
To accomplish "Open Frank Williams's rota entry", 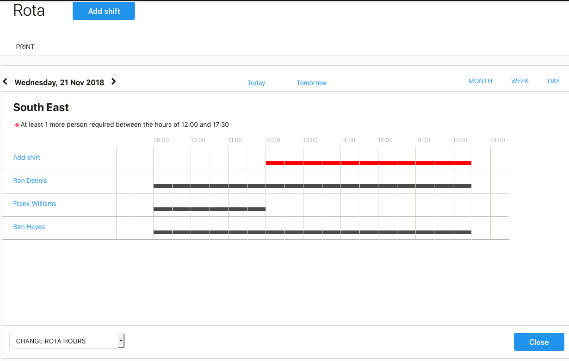I will tap(35, 204).
